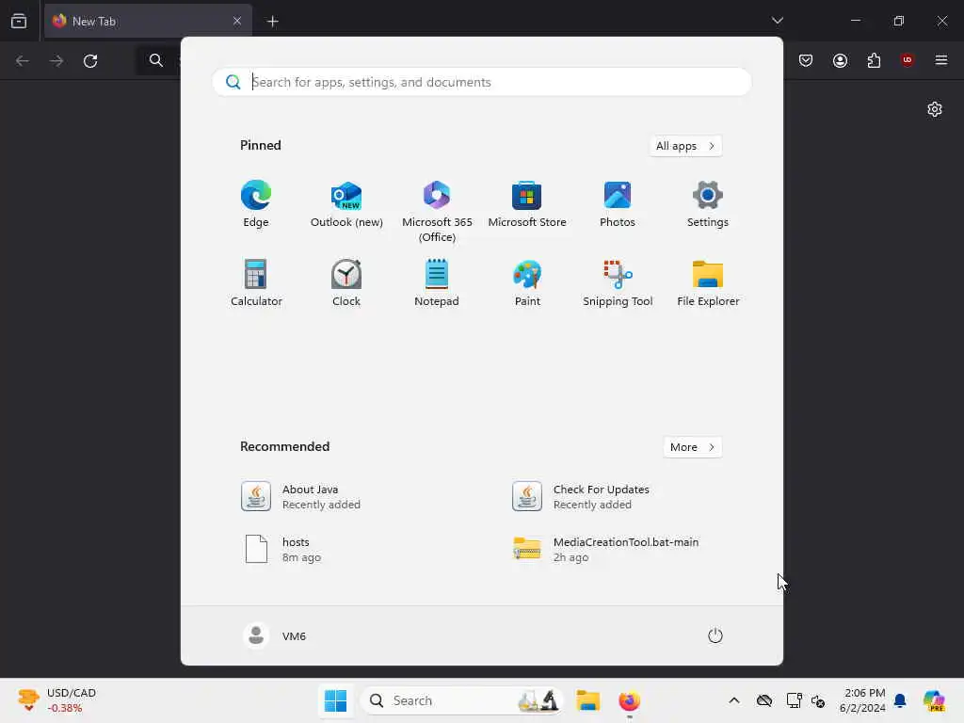
Task: Open Firefox's Pocket save button
Action: (x=806, y=60)
